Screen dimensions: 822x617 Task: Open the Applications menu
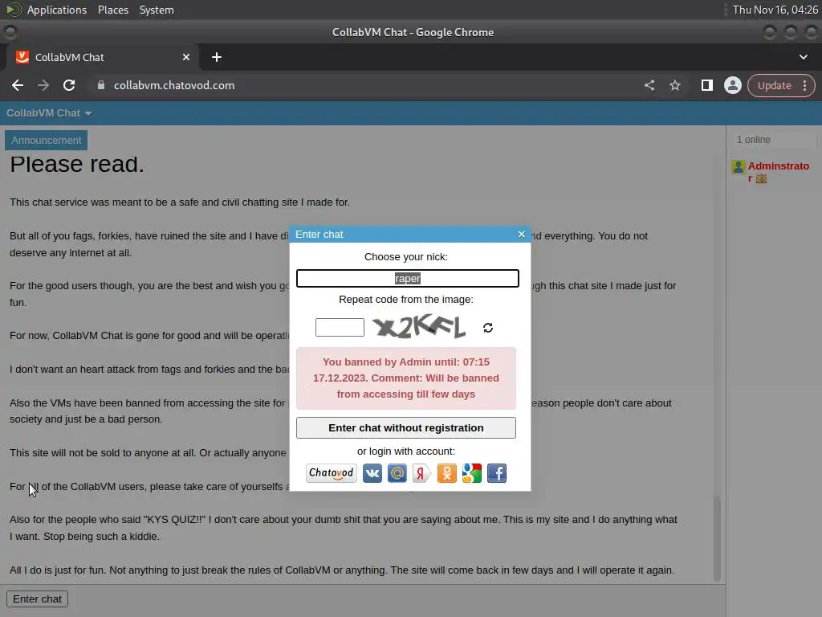click(x=57, y=10)
